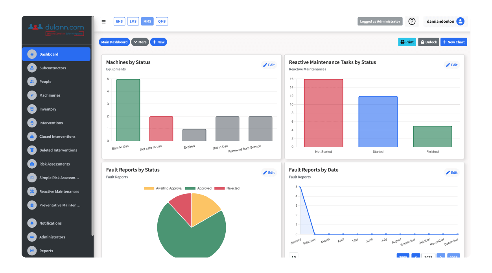492x273 pixels.
Task: Edit the Reactive Maintenance Tasks by Status chart
Action: point(452,65)
